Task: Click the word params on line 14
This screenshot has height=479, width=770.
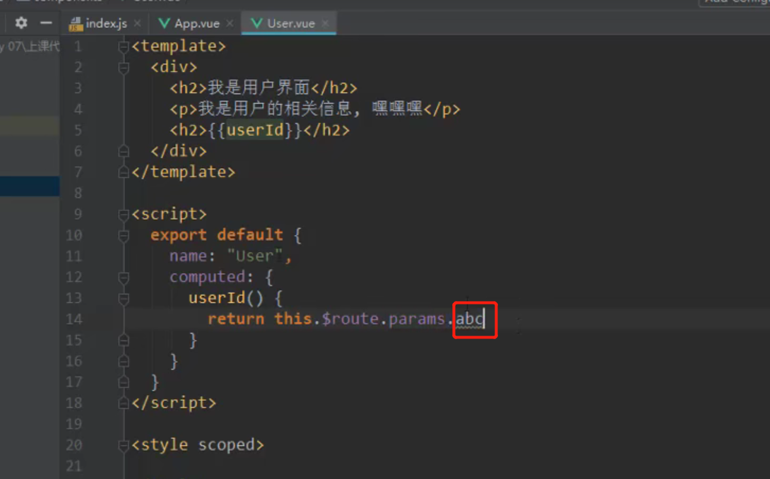Action: tap(416, 319)
